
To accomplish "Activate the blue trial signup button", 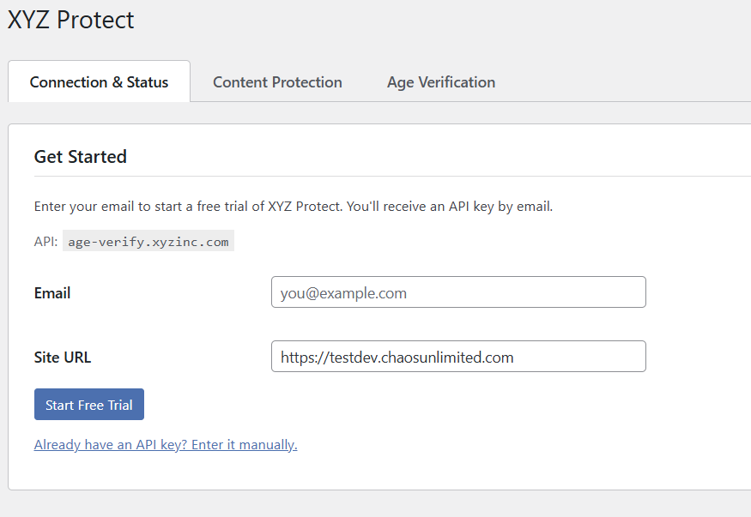I will pos(88,404).
